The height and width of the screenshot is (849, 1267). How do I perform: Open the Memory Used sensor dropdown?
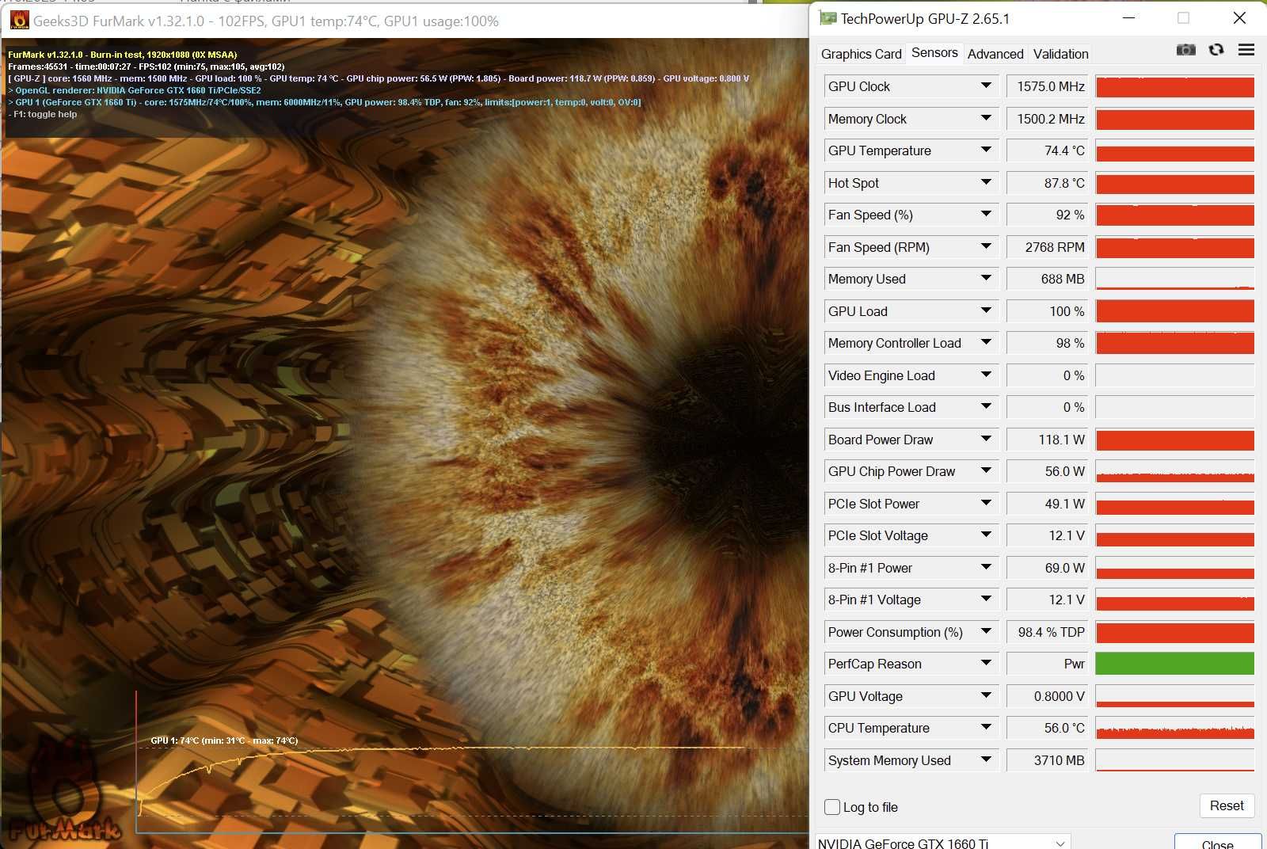(986, 278)
